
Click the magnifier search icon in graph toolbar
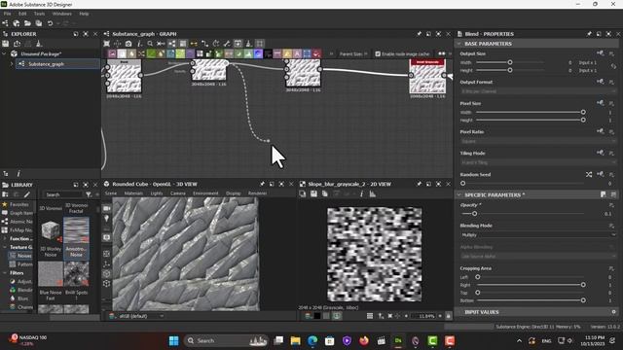(x=150, y=44)
